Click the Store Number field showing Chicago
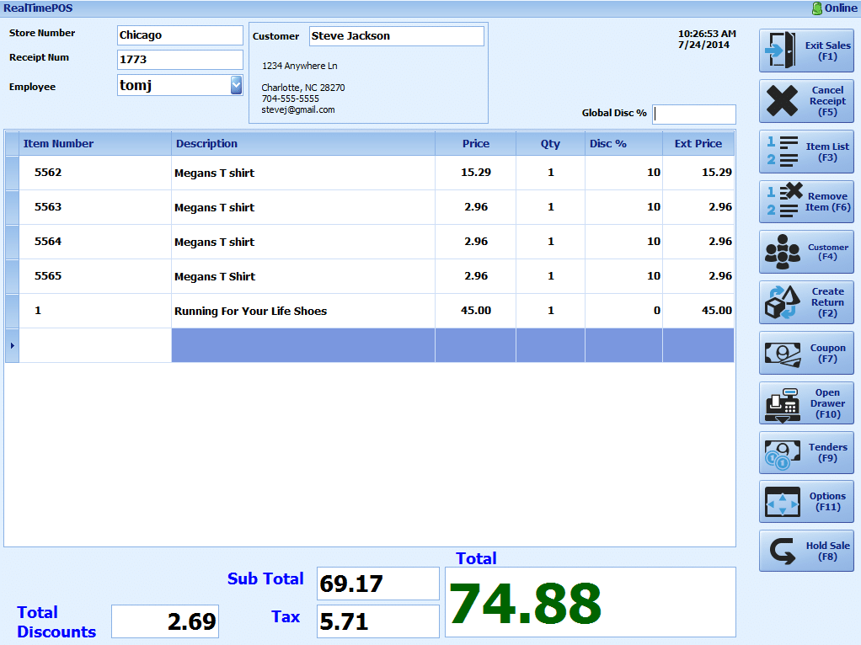This screenshot has height=645, width=861. [x=179, y=35]
